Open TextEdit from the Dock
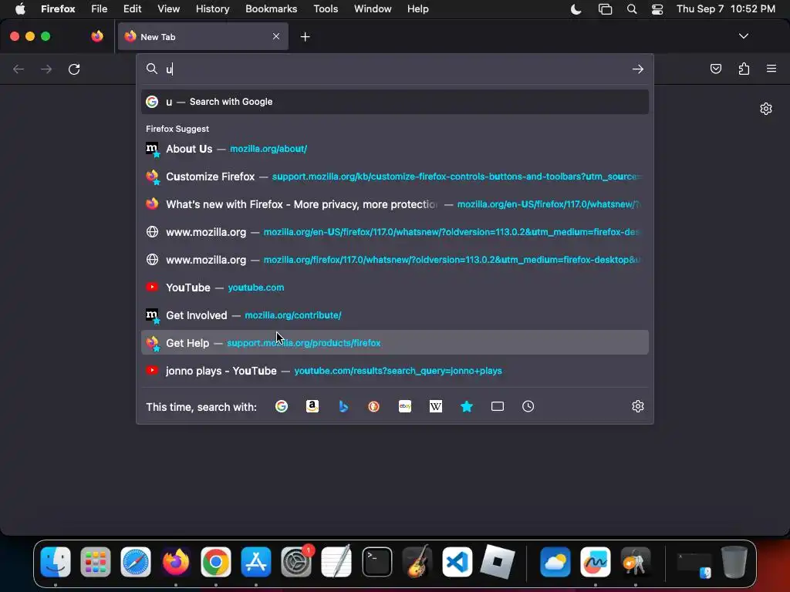 pyautogui.click(x=336, y=561)
